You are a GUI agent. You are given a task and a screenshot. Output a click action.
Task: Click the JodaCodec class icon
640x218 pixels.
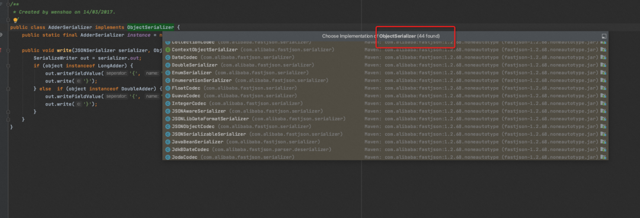pyautogui.click(x=168, y=157)
